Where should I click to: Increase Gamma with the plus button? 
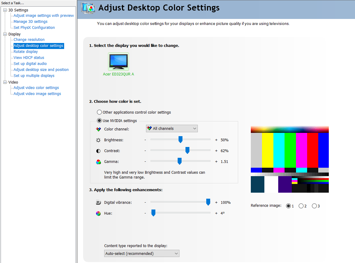pos(216,162)
